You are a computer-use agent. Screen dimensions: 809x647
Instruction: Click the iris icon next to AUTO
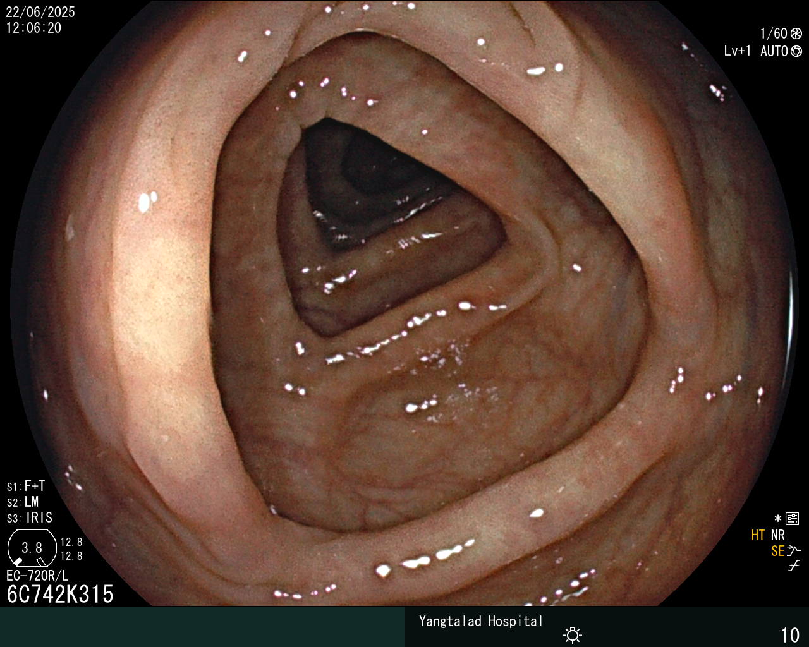click(x=796, y=51)
